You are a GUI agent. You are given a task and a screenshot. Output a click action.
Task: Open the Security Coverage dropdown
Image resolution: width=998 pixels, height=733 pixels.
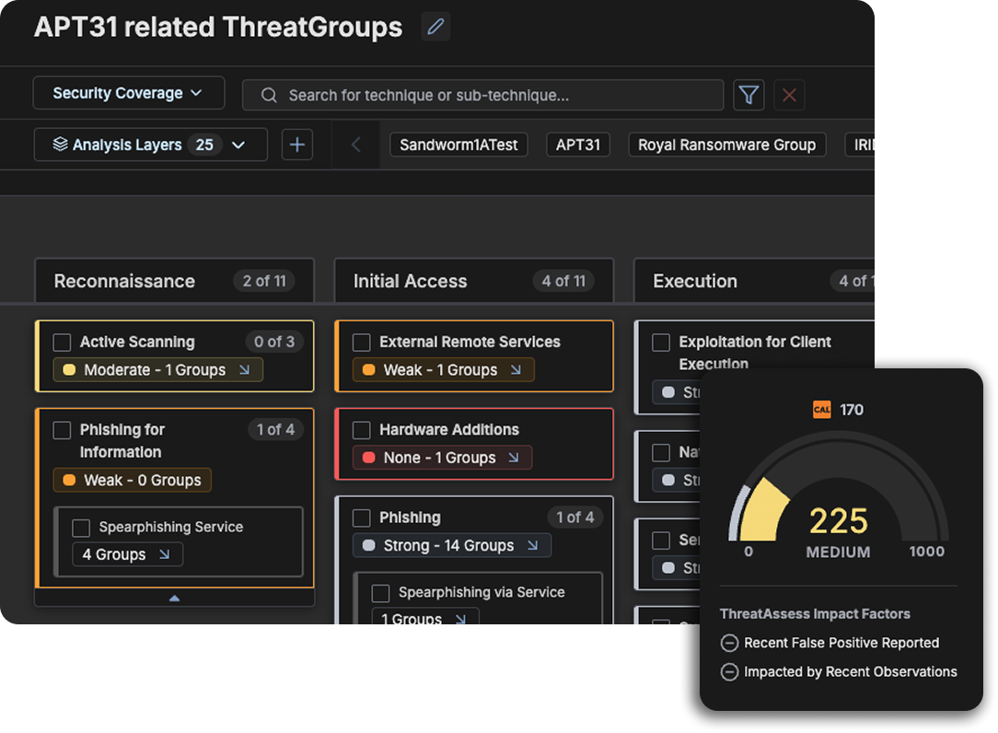[128, 93]
